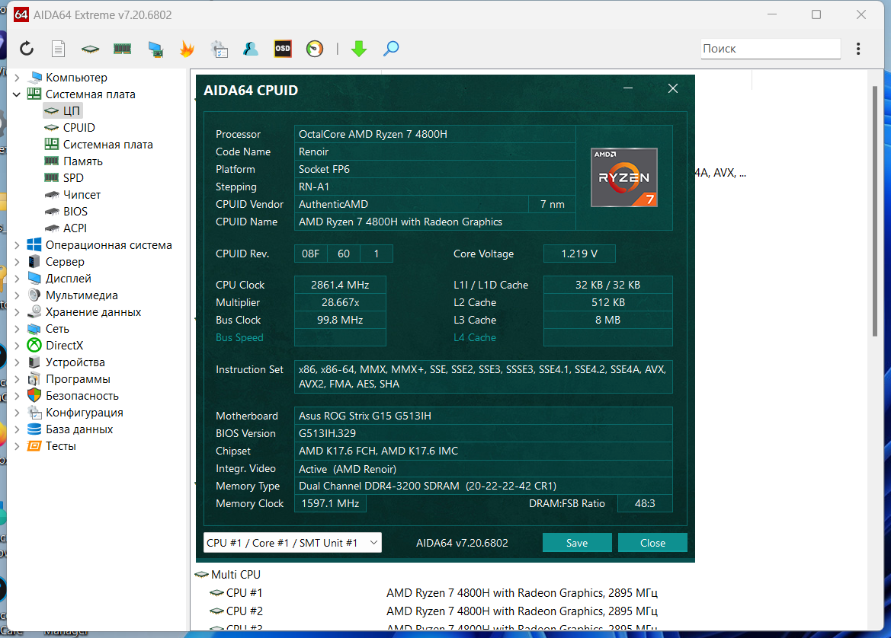Expand the Тесты tree node

pos(17,446)
